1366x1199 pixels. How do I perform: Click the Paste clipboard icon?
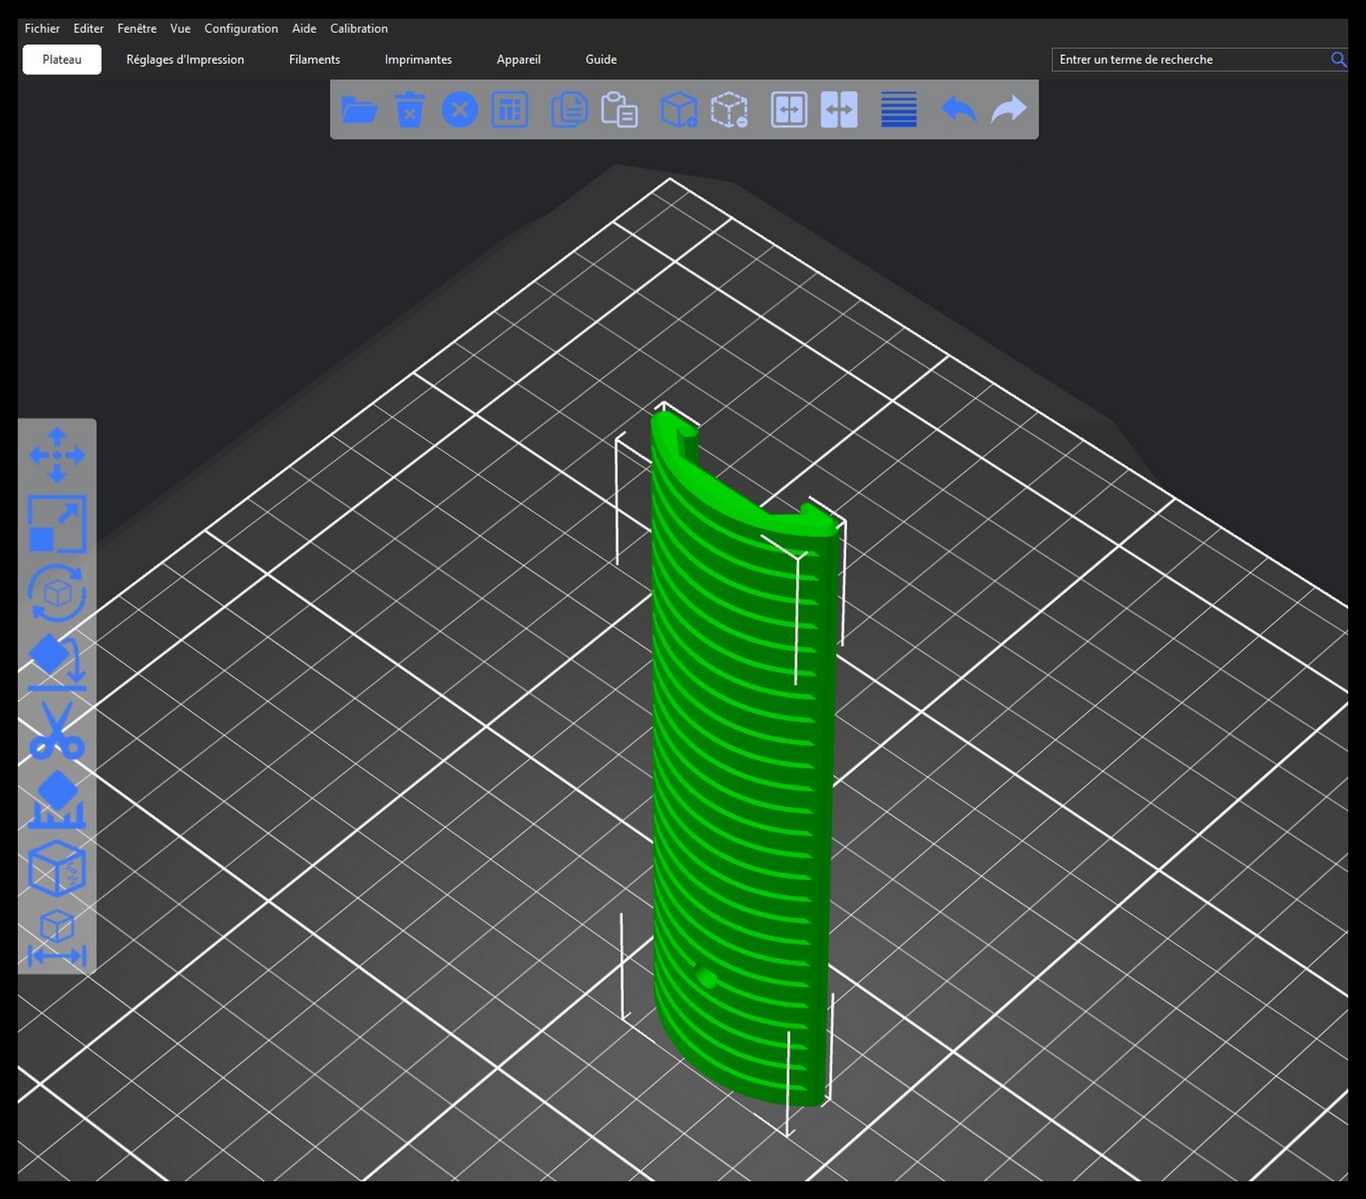pos(619,110)
